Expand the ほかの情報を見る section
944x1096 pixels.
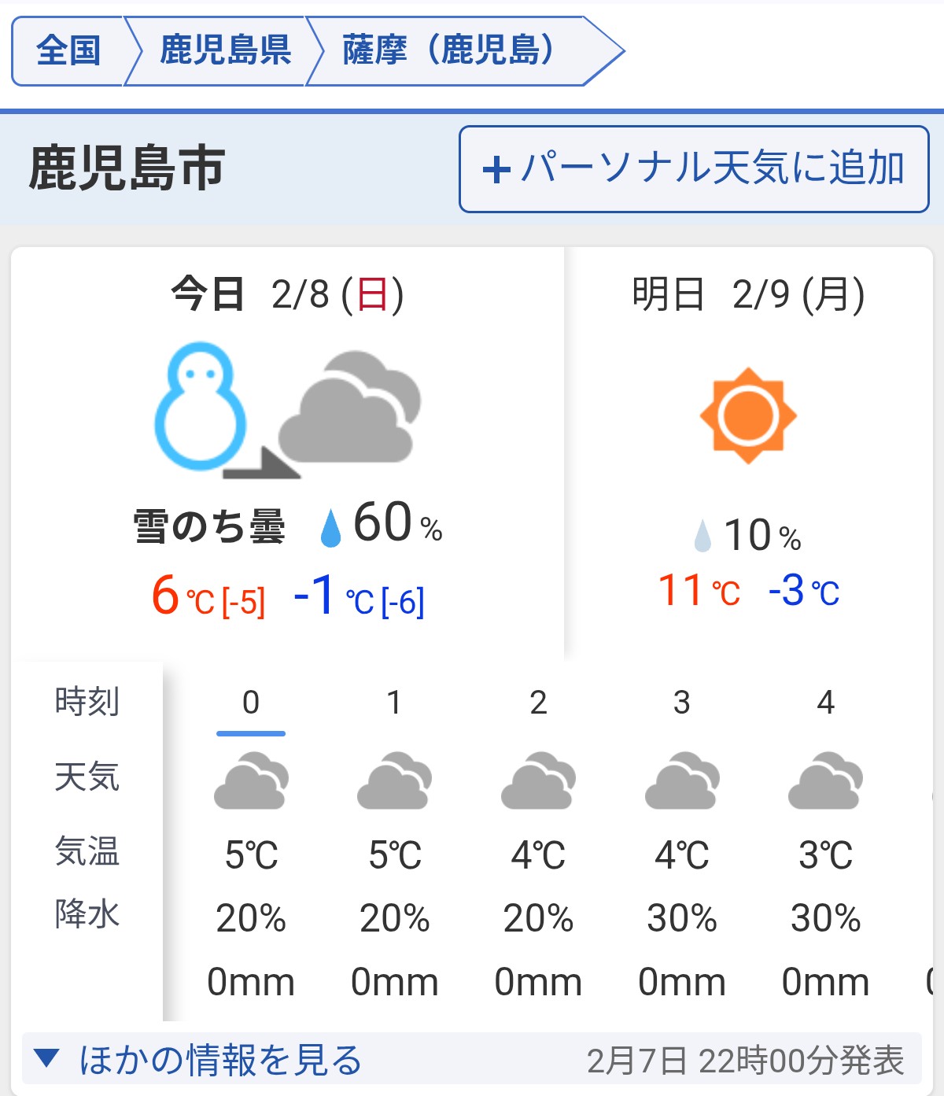220,1060
